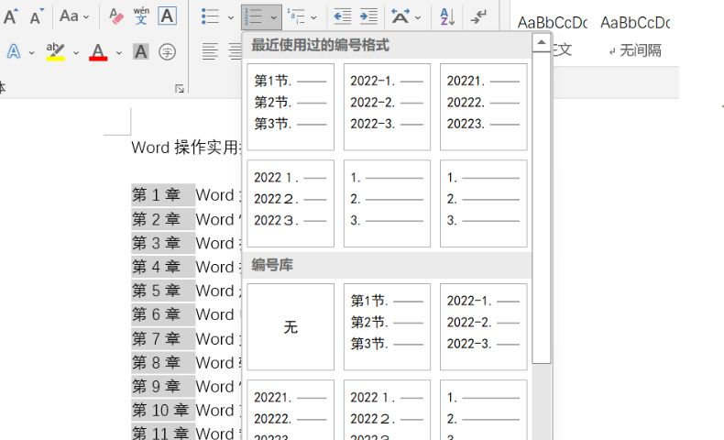Select recent format 第1节 第2节 第3节
Screen dimensions: 724x440
[291, 107]
